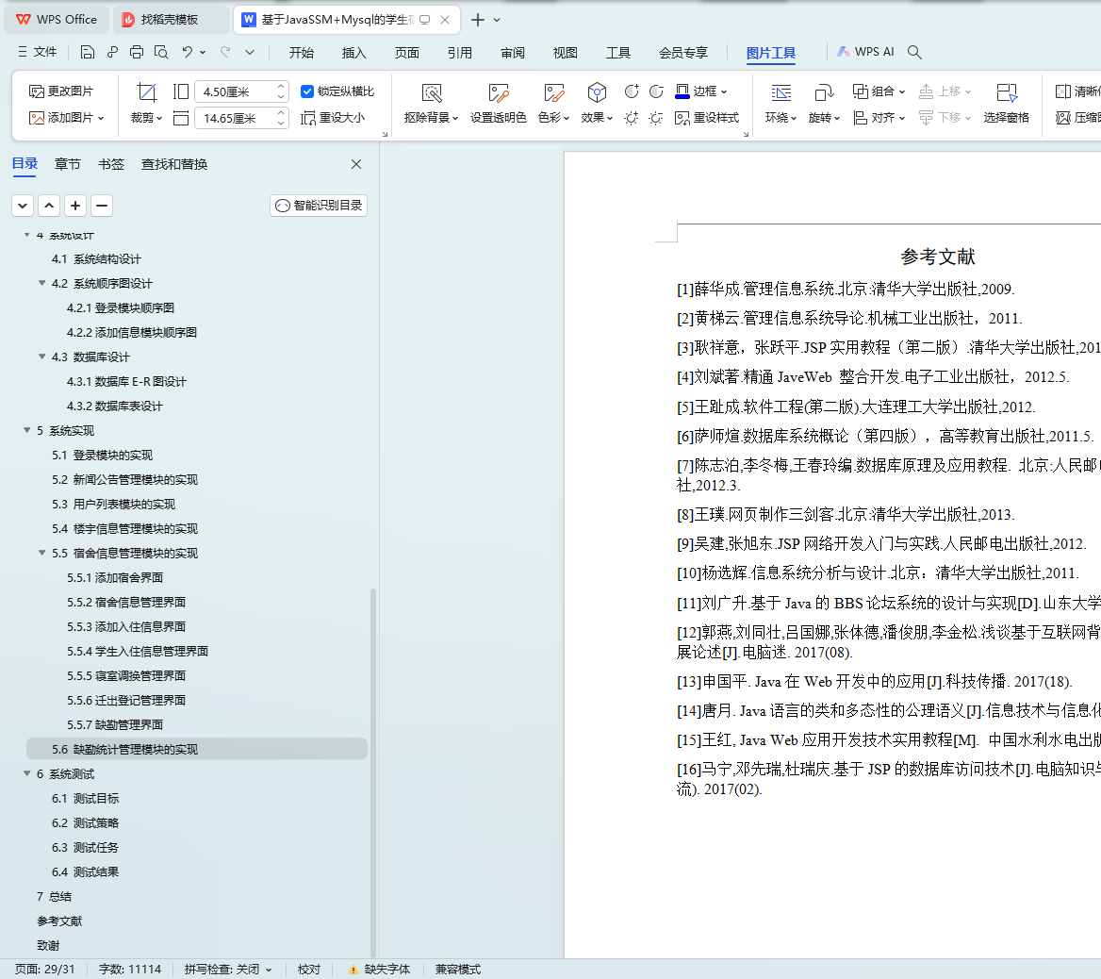
Task: Open the Group (组合) dropdown
Action: coord(879,91)
